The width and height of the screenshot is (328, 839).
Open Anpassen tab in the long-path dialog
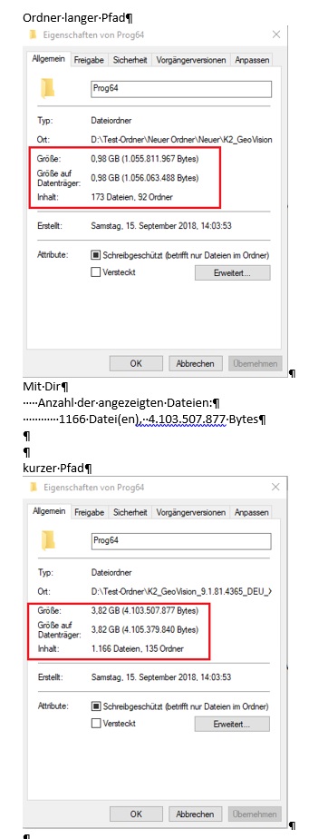point(252,60)
